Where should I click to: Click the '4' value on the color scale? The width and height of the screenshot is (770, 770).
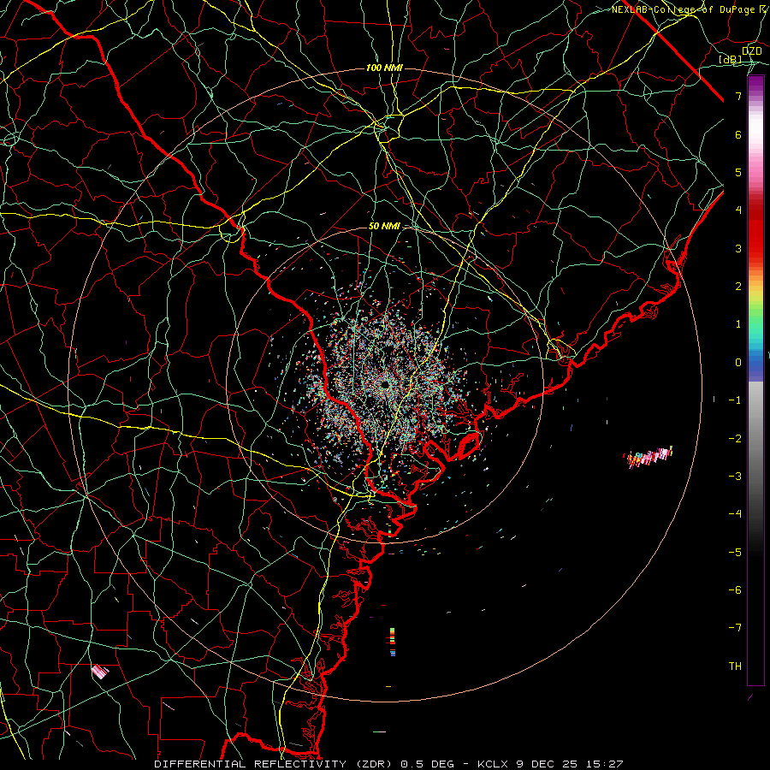738,210
